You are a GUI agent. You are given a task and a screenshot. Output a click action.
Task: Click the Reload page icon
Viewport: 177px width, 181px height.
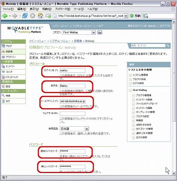click(25, 16)
